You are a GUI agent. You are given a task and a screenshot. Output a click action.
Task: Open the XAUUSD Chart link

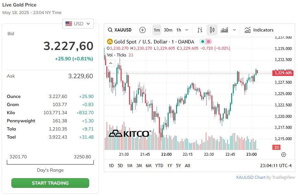[251, 178]
